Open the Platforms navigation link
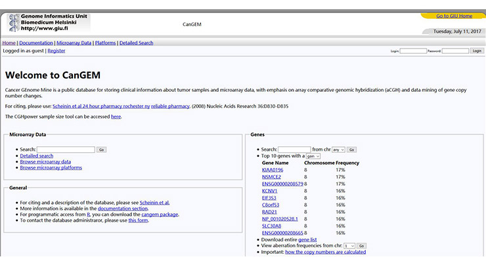Image resolution: width=486 pixels, height=263 pixels. click(x=105, y=43)
